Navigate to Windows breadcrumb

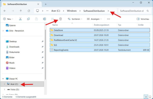coord(72,11)
